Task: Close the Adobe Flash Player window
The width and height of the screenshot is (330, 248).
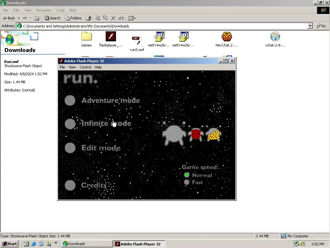Action: coord(232,61)
